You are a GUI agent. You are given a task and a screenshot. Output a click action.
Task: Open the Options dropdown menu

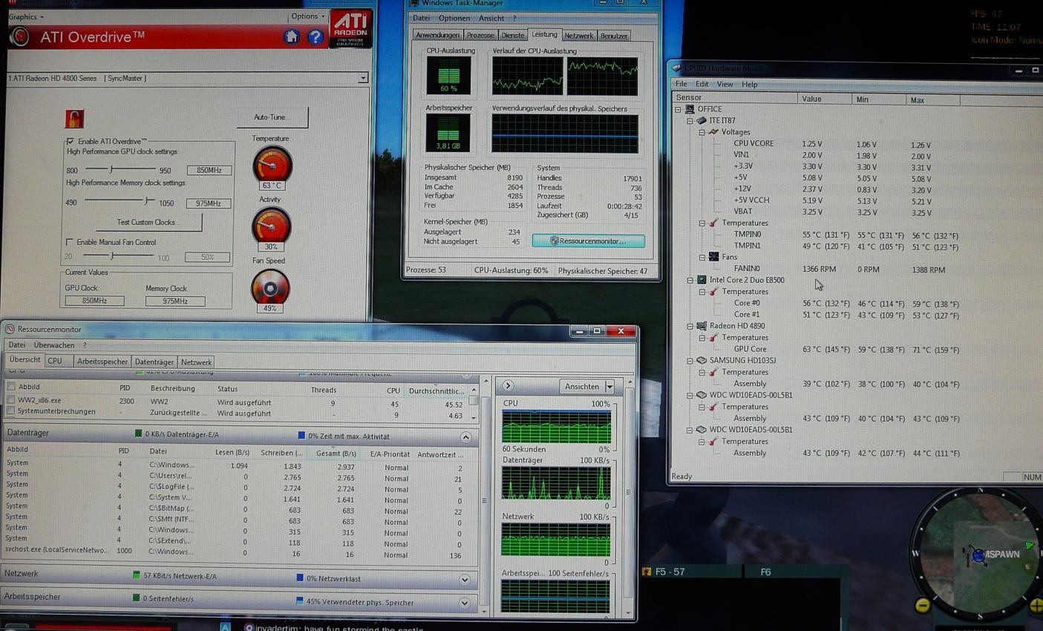[308, 16]
